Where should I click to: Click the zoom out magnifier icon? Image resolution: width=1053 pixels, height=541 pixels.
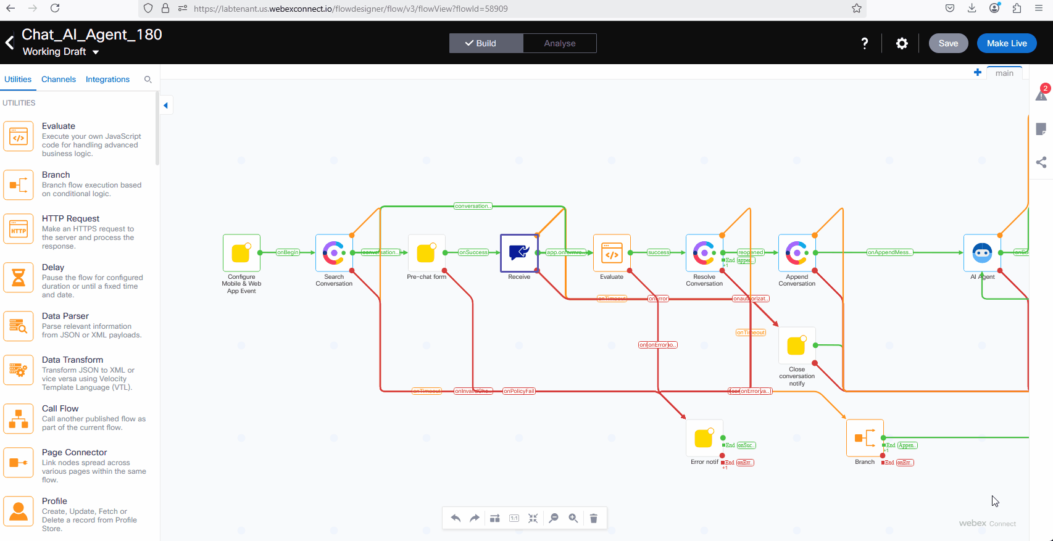554,518
